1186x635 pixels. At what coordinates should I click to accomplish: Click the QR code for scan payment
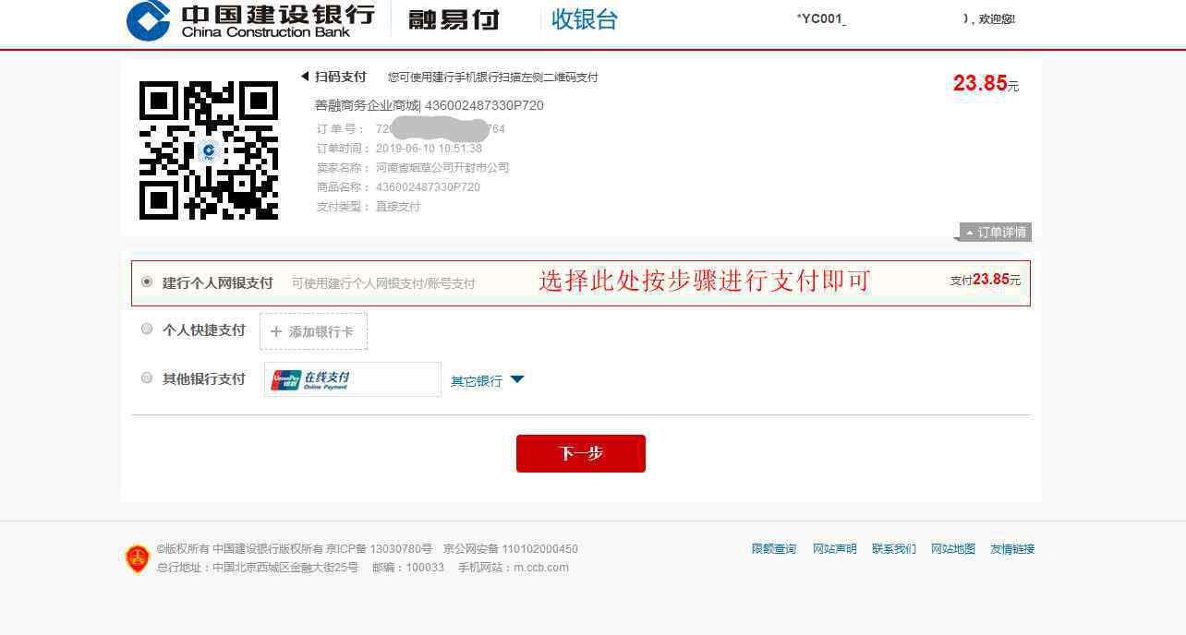point(209,150)
